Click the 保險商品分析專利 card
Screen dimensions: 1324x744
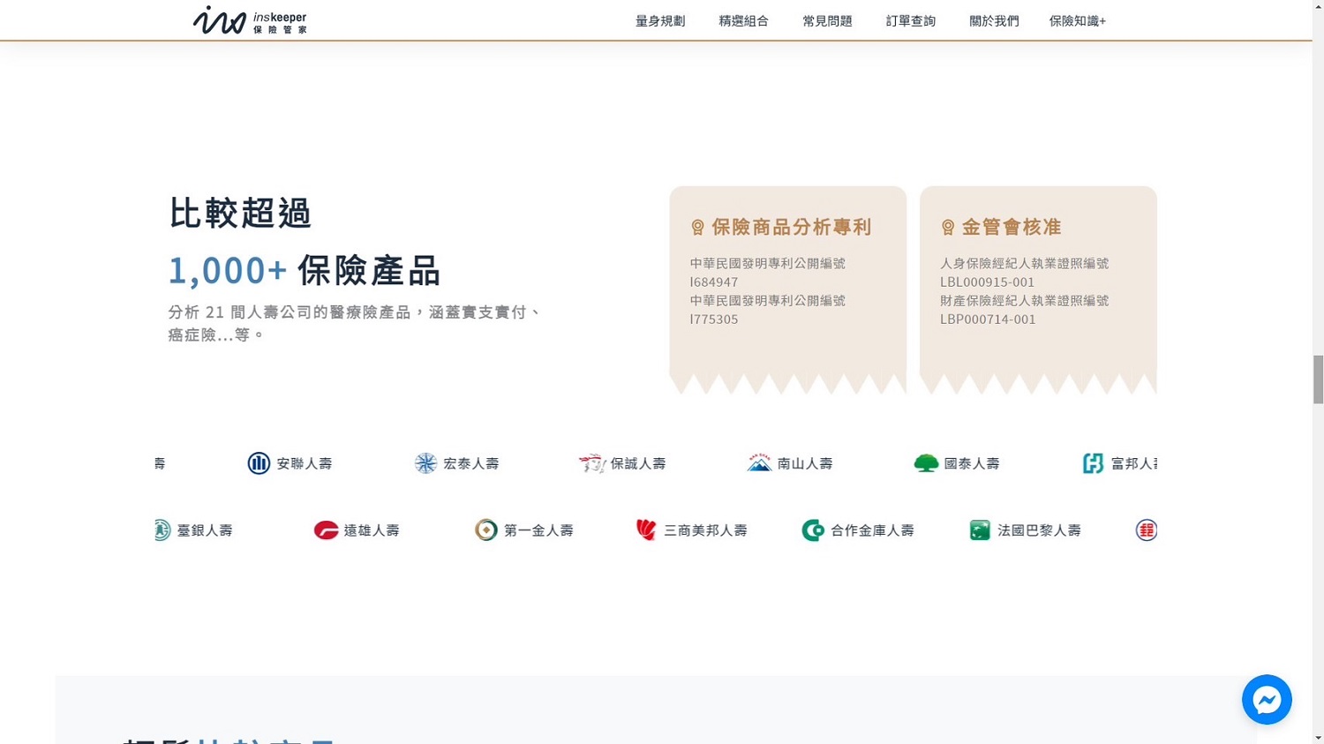coord(787,282)
